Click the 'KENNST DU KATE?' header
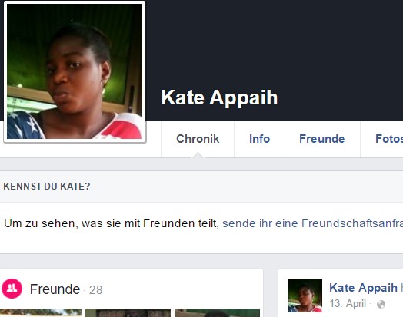This screenshot has width=403, height=317. pos(47,187)
